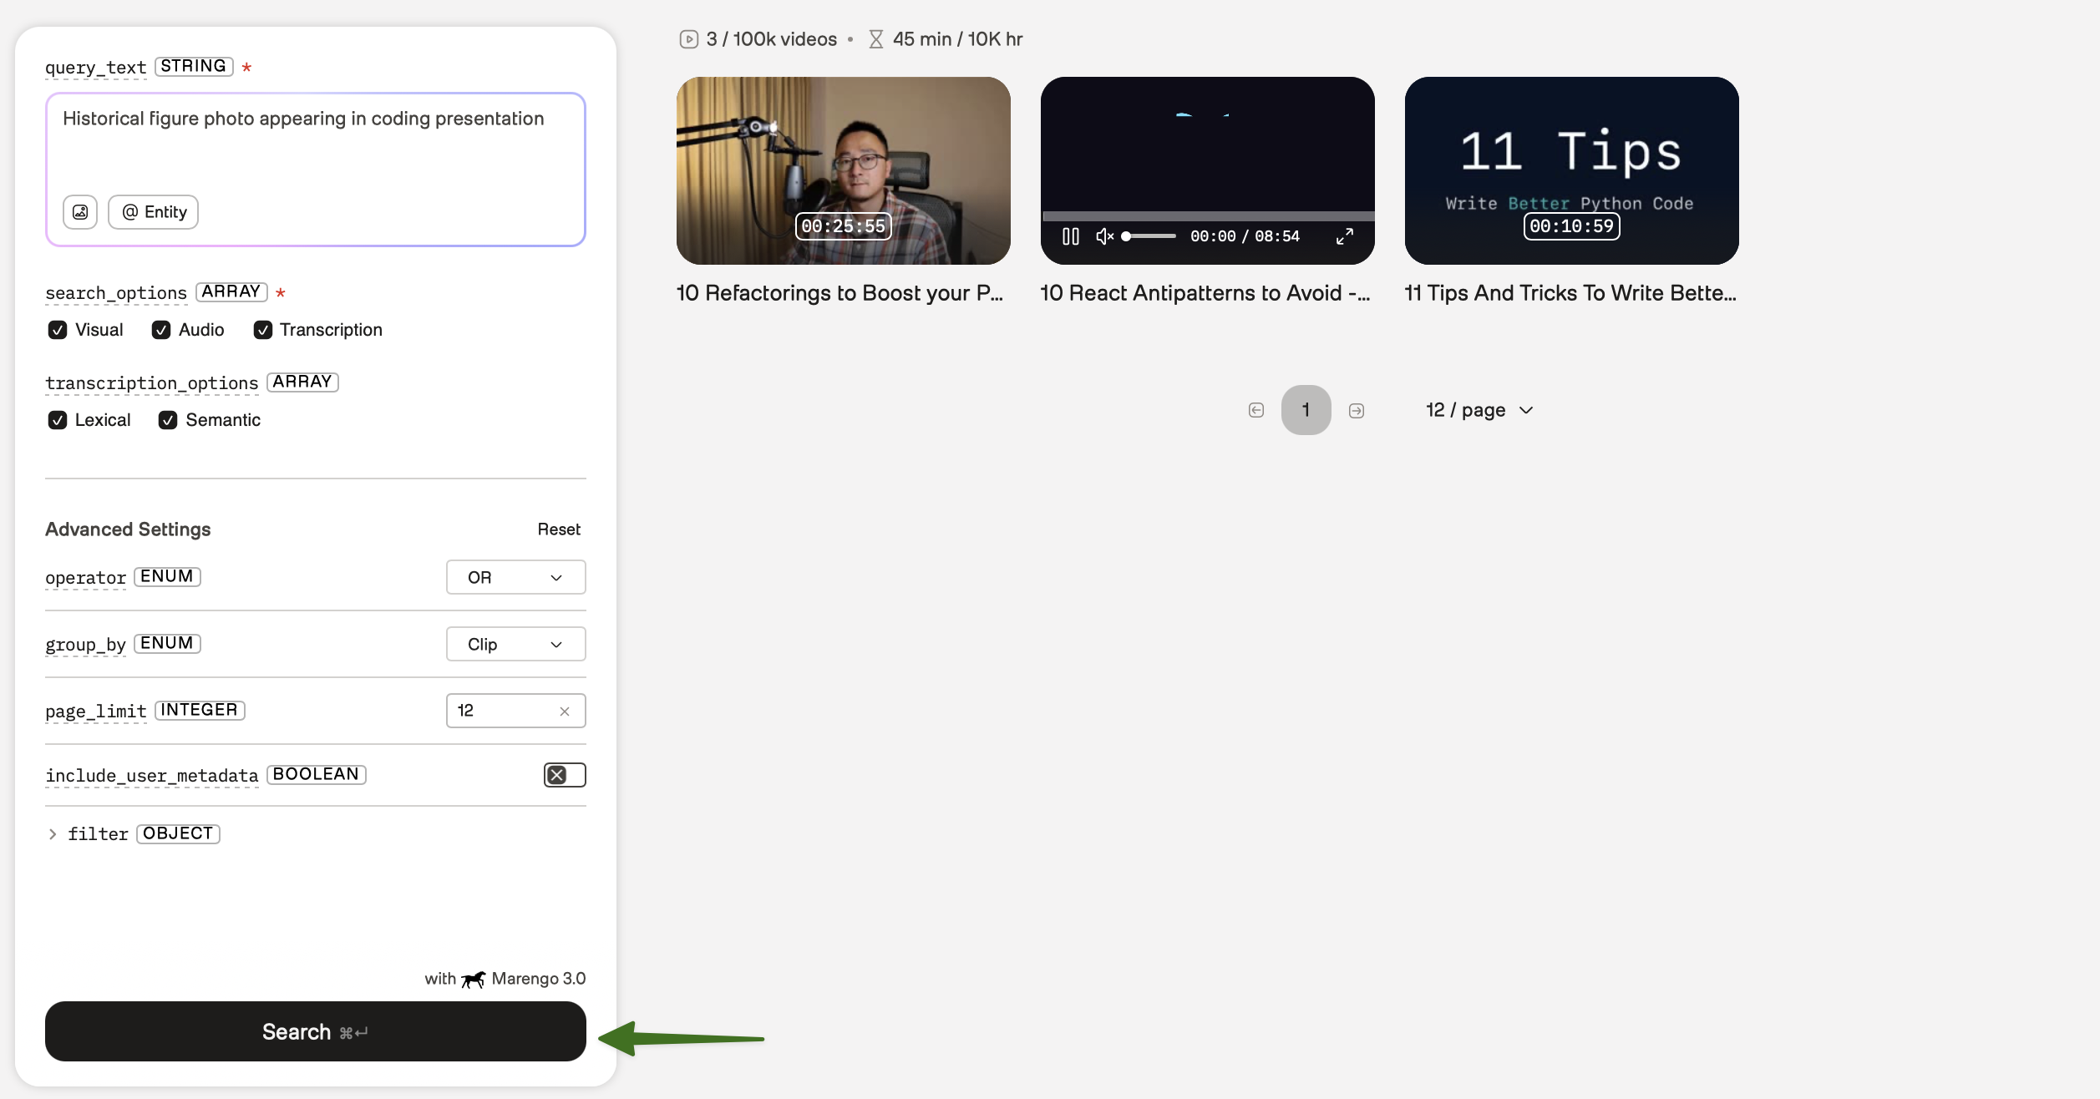Viewport: 2100px width, 1099px height.
Task: Click Reset in Advanced Settings
Action: pyautogui.click(x=558, y=529)
